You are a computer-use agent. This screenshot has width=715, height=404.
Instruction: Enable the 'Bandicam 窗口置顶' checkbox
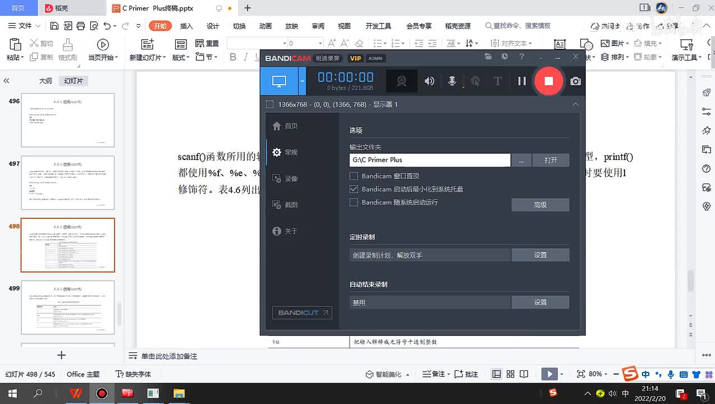point(354,176)
